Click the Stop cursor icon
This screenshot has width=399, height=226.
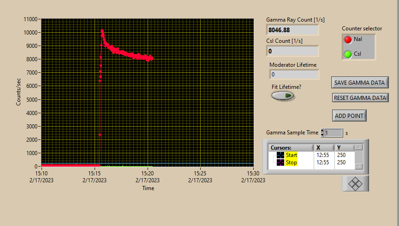[x=280, y=162]
